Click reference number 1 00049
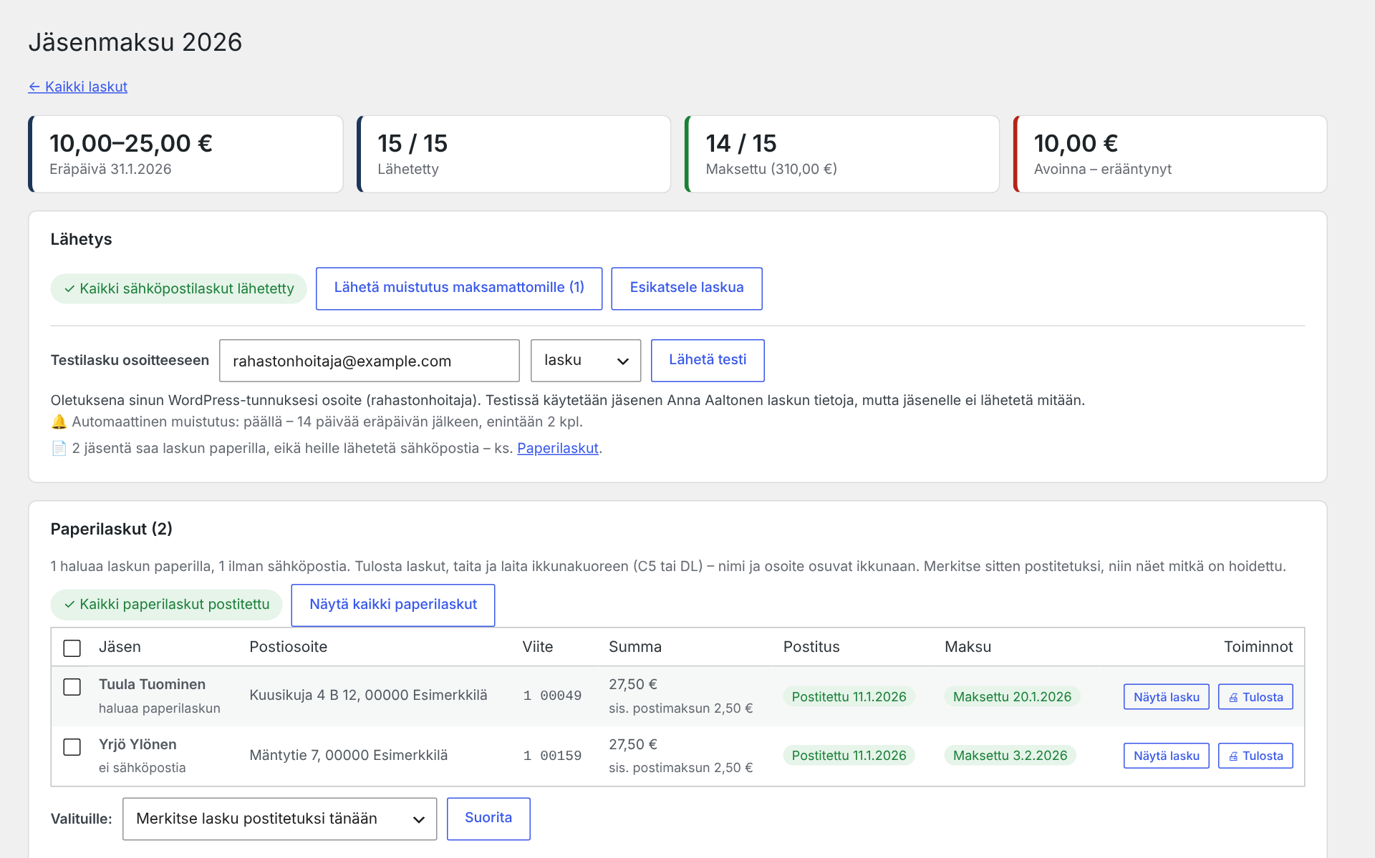 [552, 696]
